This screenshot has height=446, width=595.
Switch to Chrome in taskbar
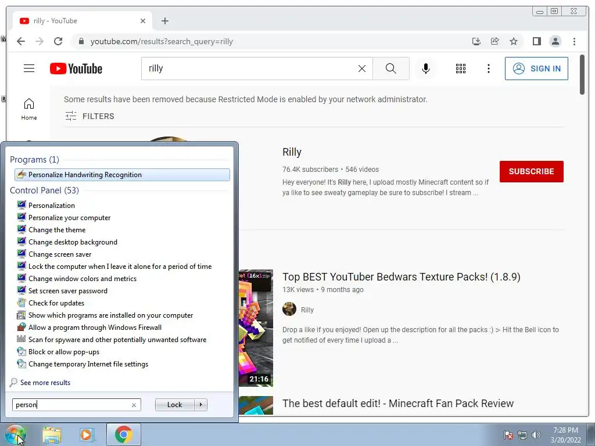point(124,434)
